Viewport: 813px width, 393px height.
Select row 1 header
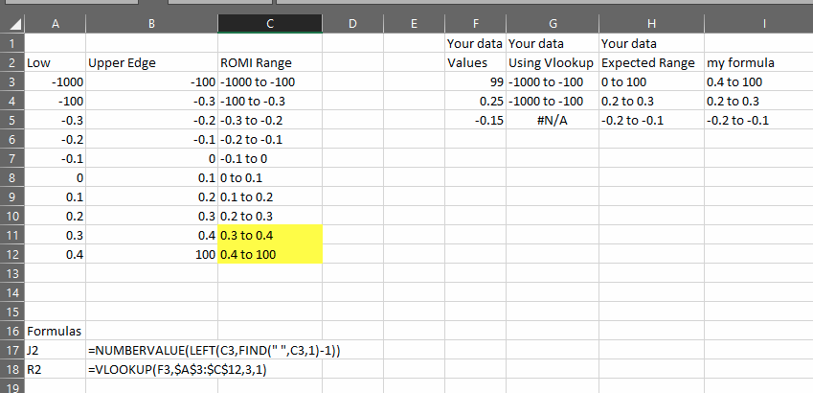point(11,43)
